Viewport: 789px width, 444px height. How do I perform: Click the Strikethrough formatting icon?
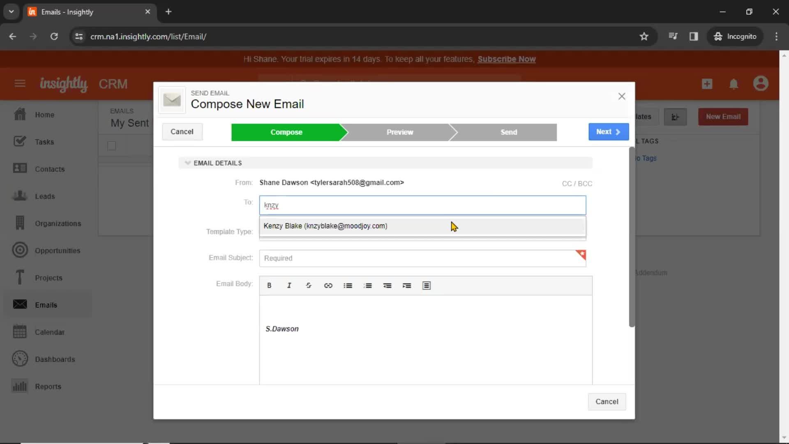[309, 286]
